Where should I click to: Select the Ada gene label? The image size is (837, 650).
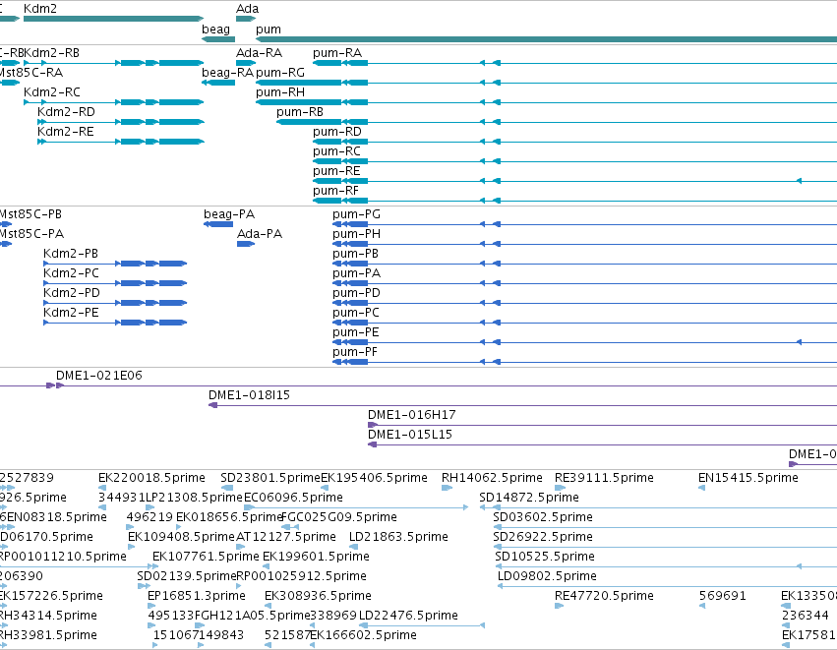coord(247,9)
